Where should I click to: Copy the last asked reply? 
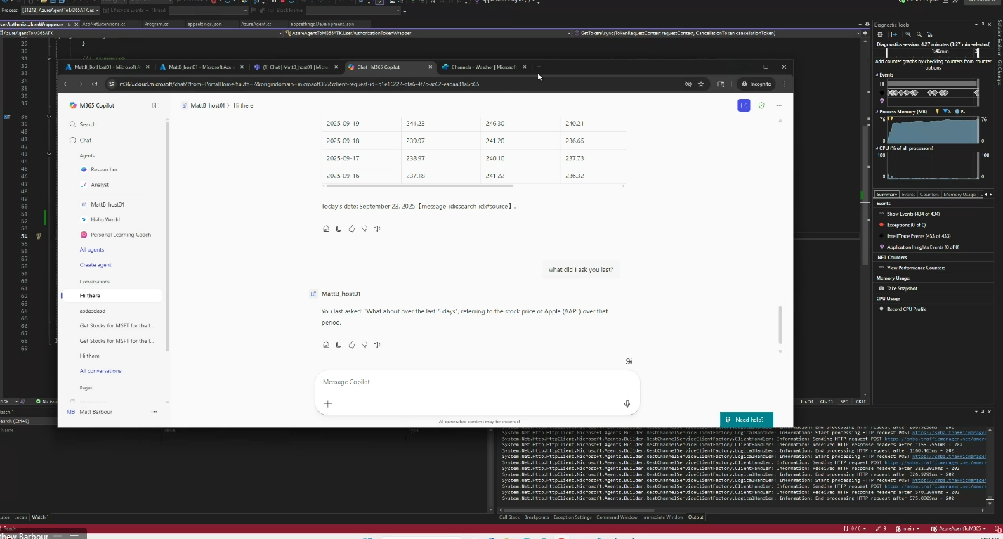click(x=339, y=345)
